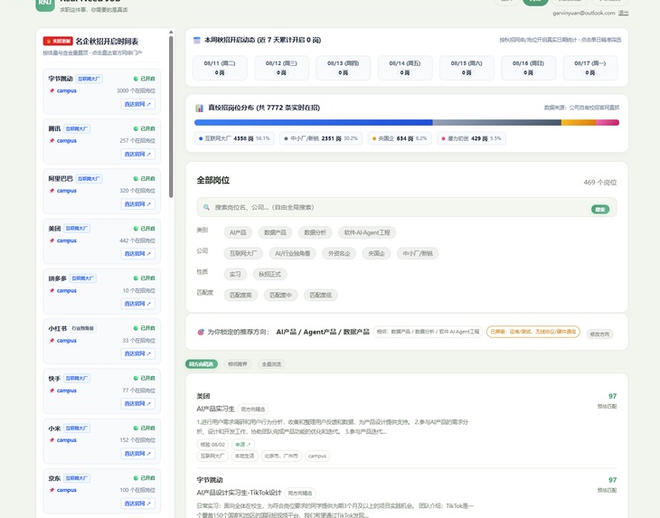Open the AI产品实习生 job title
660x518 pixels.
[215, 409]
